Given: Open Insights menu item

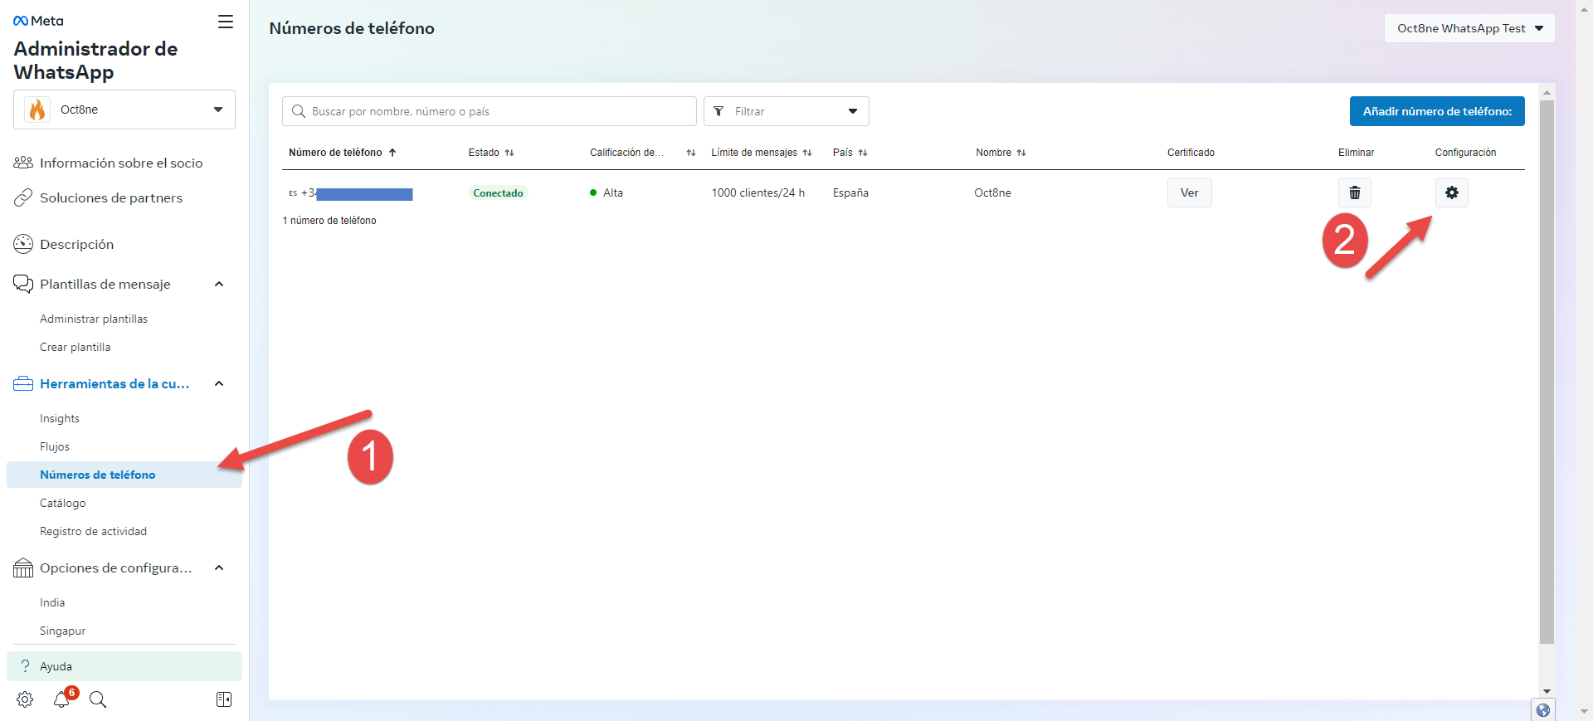Looking at the screenshot, I should (x=60, y=418).
